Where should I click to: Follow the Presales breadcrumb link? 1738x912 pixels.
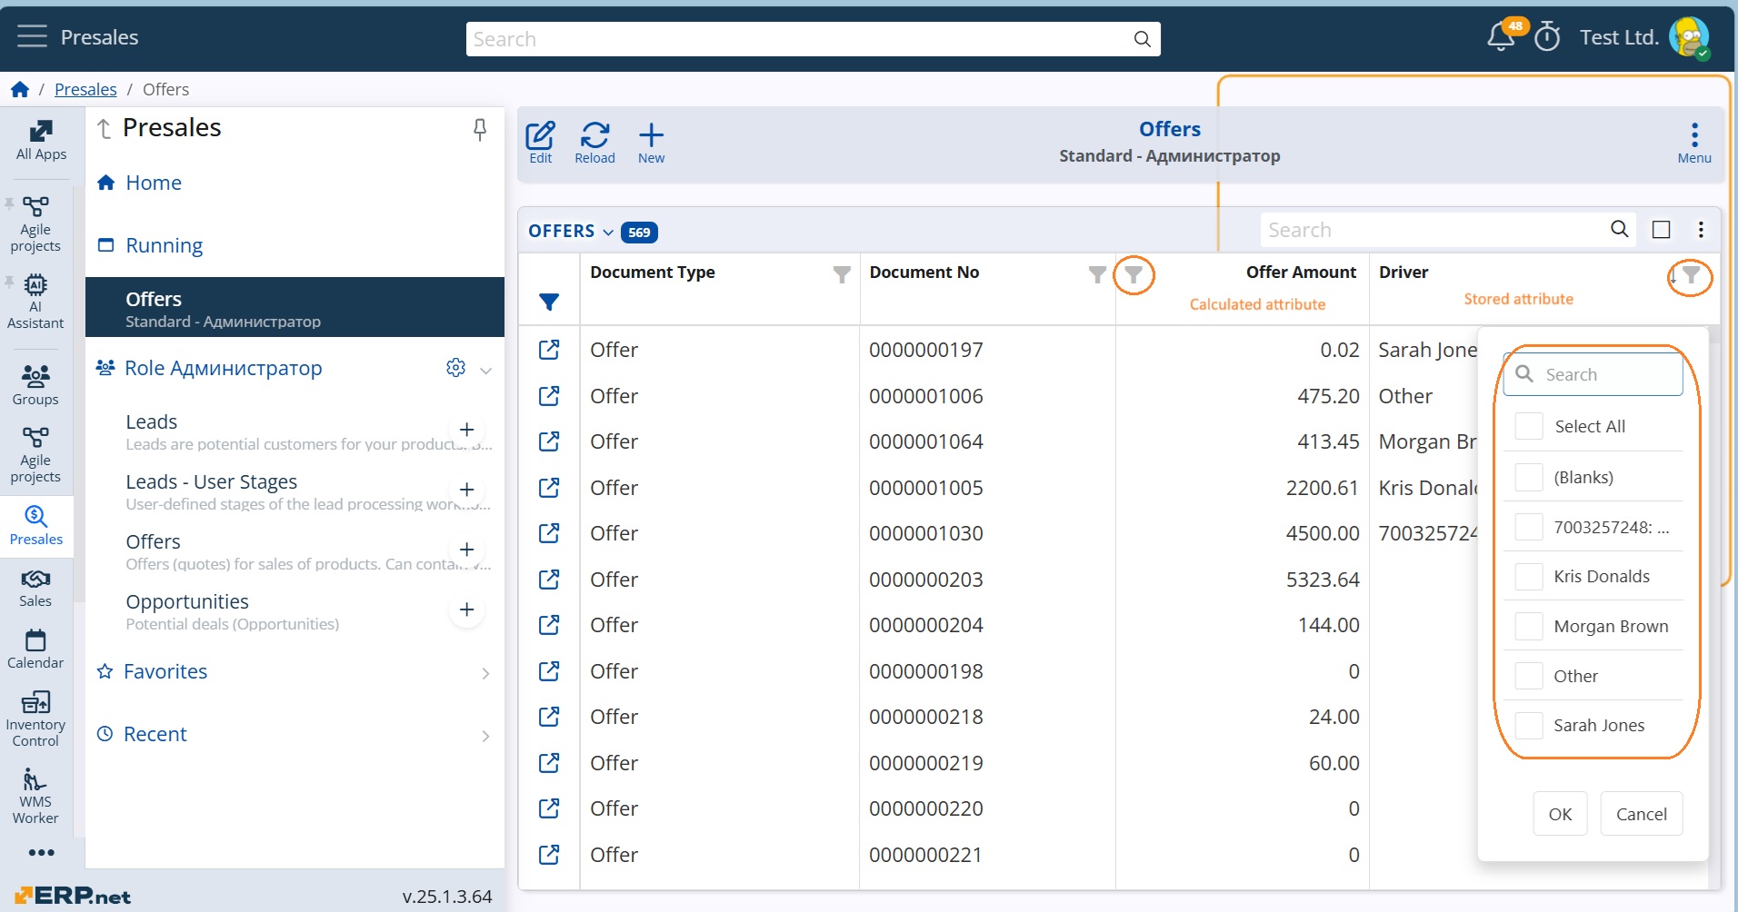(85, 89)
